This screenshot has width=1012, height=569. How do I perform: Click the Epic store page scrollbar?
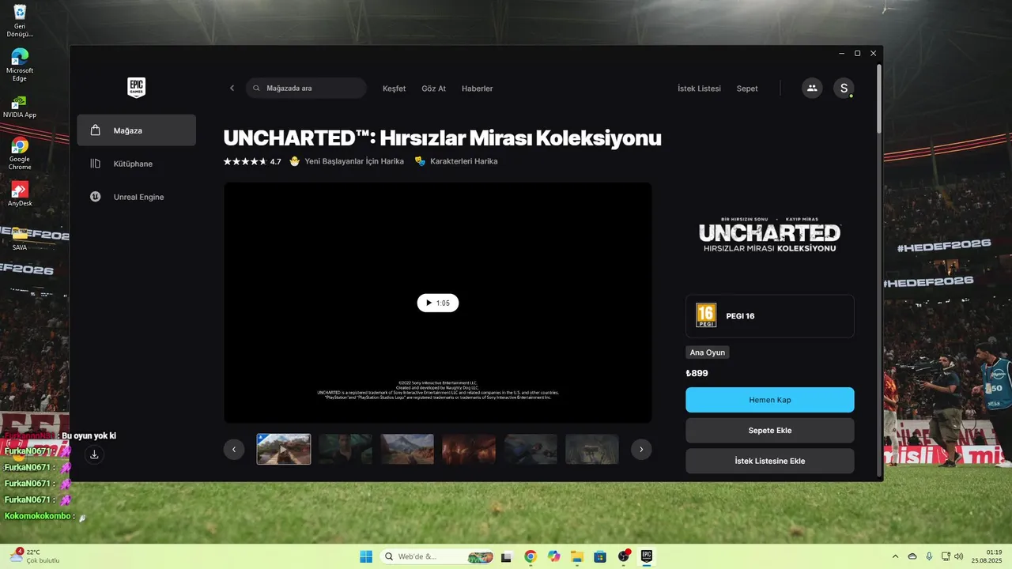tap(879, 99)
